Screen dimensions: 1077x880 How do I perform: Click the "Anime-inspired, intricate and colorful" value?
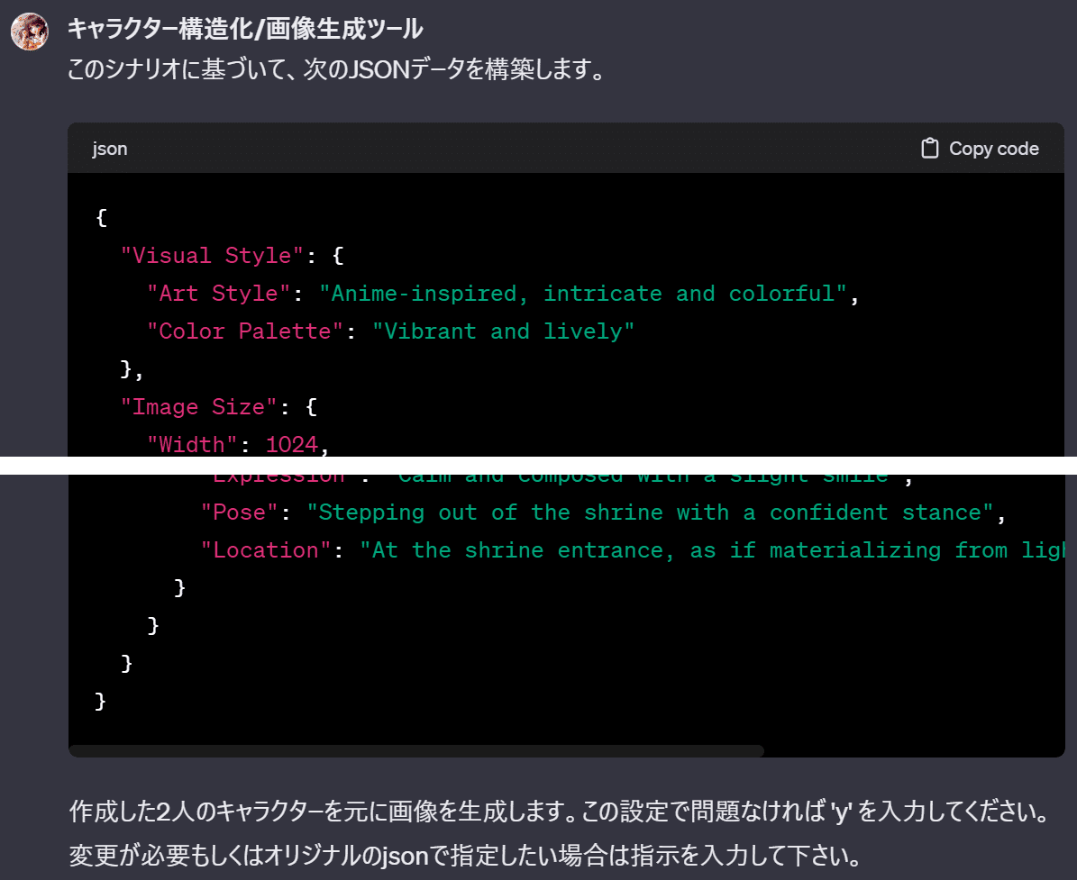[x=583, y=293]
